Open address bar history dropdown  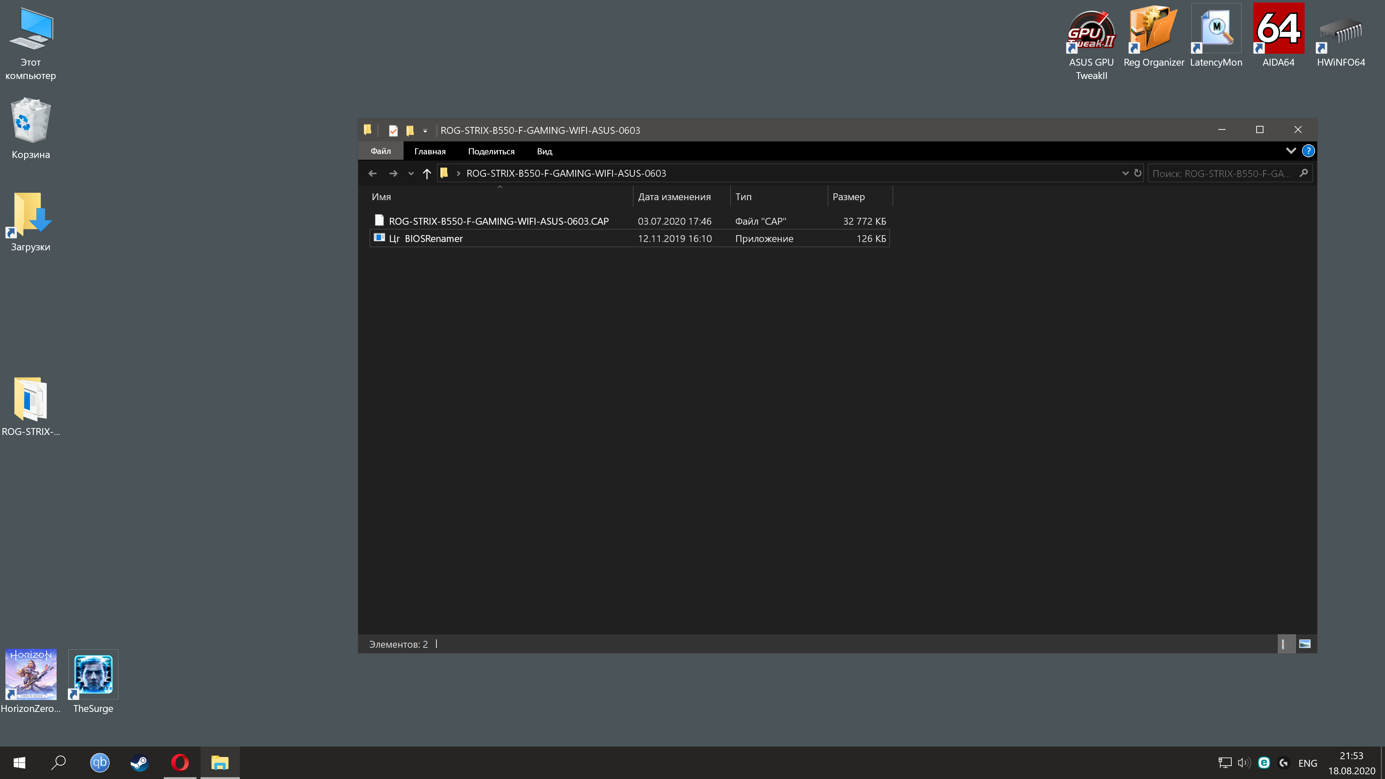click(1125, 173)
